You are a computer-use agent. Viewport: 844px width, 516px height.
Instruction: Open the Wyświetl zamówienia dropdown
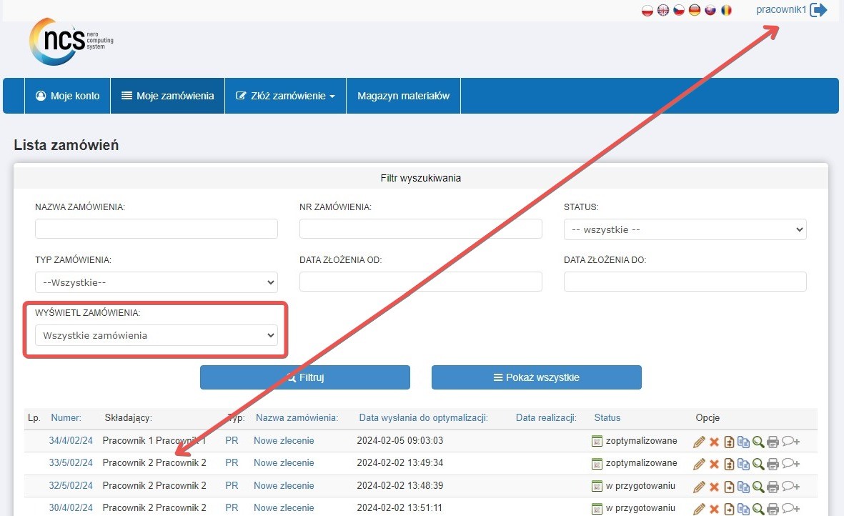[156, 335]
